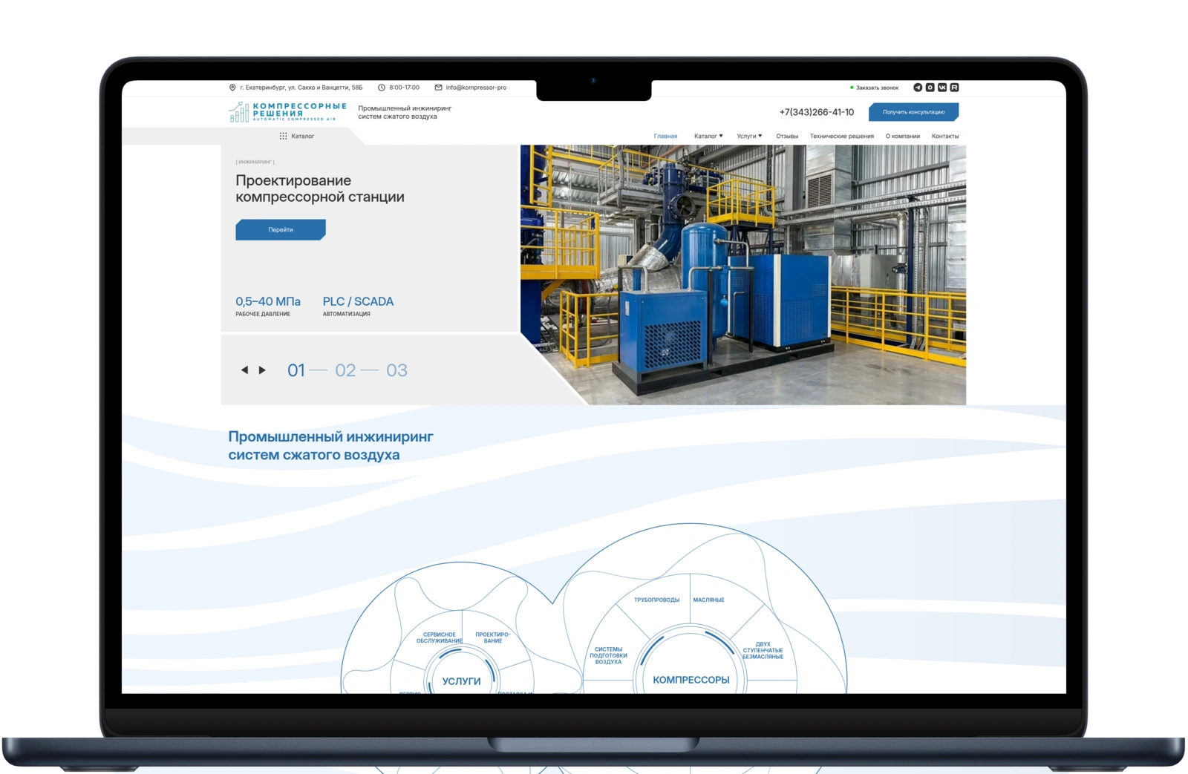Click the info@kompressor-pro email link
Image resolution: width=1188 pixels, height=774 pixels.
[x=476, y=88]
